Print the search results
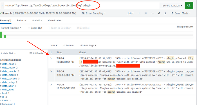Image resolution: width=197 pixels, height=105 pixels. coord(159,13)
